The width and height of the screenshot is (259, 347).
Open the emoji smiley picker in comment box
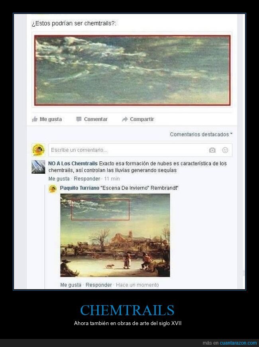(x=225, y=150)
